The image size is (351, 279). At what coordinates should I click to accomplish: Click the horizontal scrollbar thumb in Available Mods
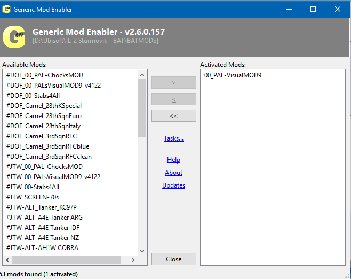pos(67,260)
